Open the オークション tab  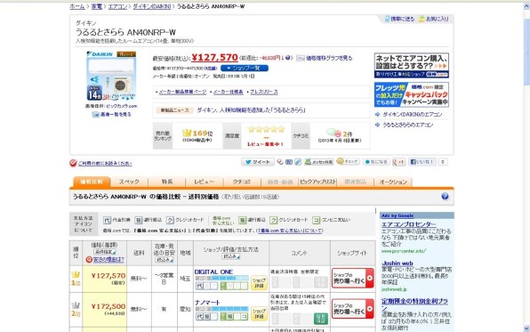click(393, 182)
